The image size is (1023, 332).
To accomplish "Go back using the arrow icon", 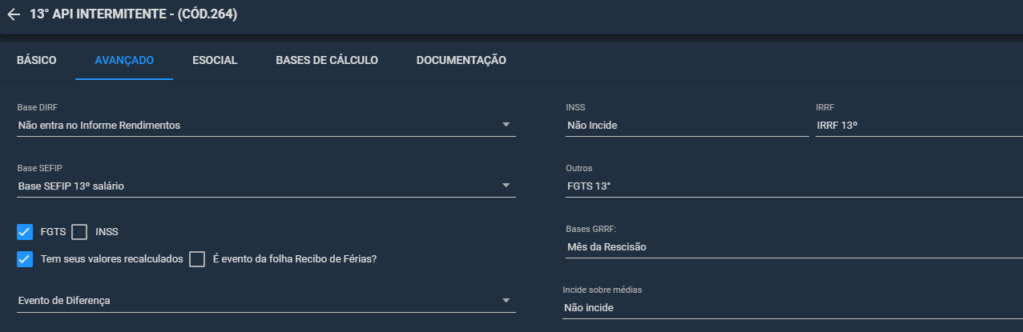I will coord(14,14).
